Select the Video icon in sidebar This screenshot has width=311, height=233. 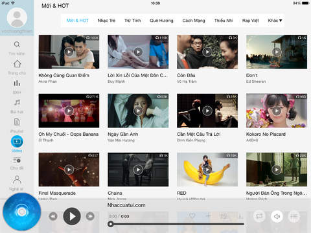[17, 142]
